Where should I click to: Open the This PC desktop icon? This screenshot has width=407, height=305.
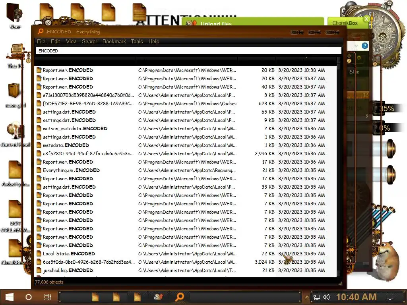(x=16, y=56)
